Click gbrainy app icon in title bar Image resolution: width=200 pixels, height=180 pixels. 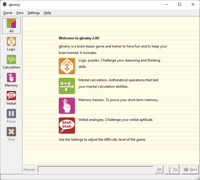click(5, 5)
